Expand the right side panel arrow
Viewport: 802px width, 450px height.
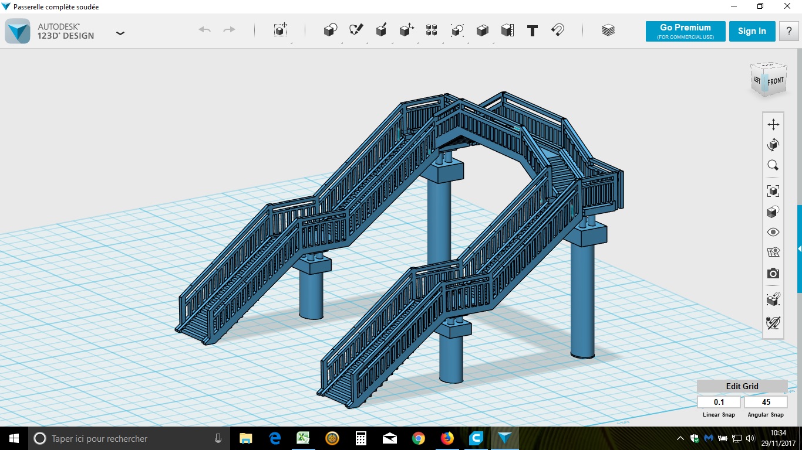click(799, 249)
